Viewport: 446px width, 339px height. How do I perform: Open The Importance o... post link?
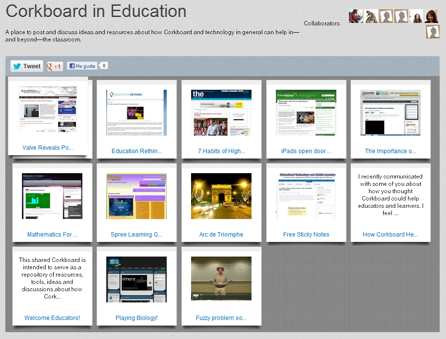(x=390, y=151)
